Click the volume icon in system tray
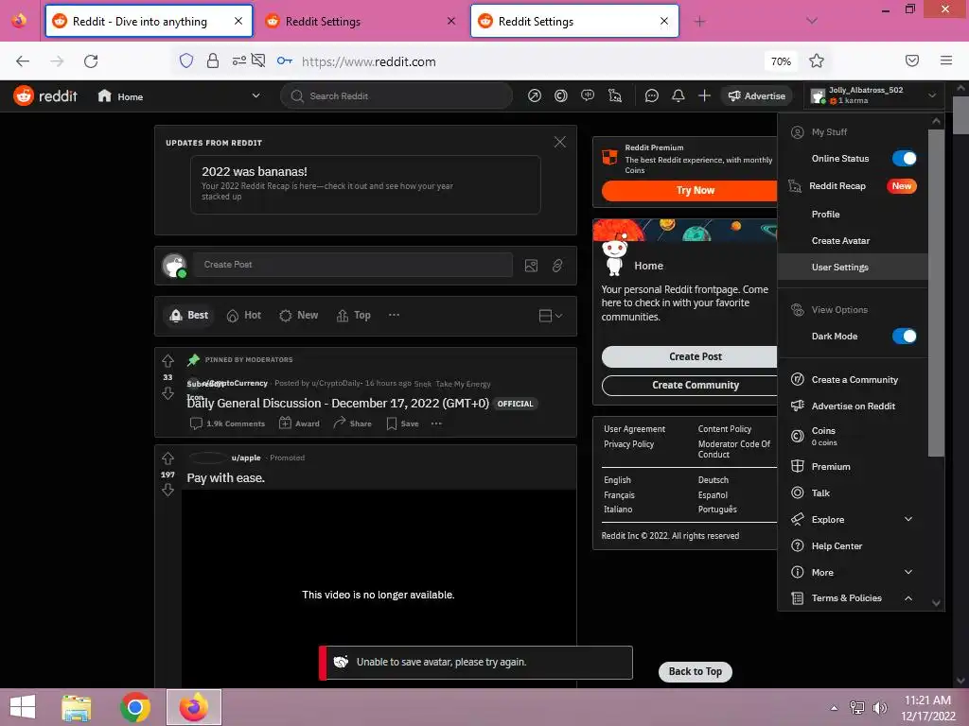The image size is (969, 726). (x=880, y=708)
